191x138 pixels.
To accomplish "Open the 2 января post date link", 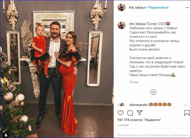I will pyautogui.click(x=123, y=125).
